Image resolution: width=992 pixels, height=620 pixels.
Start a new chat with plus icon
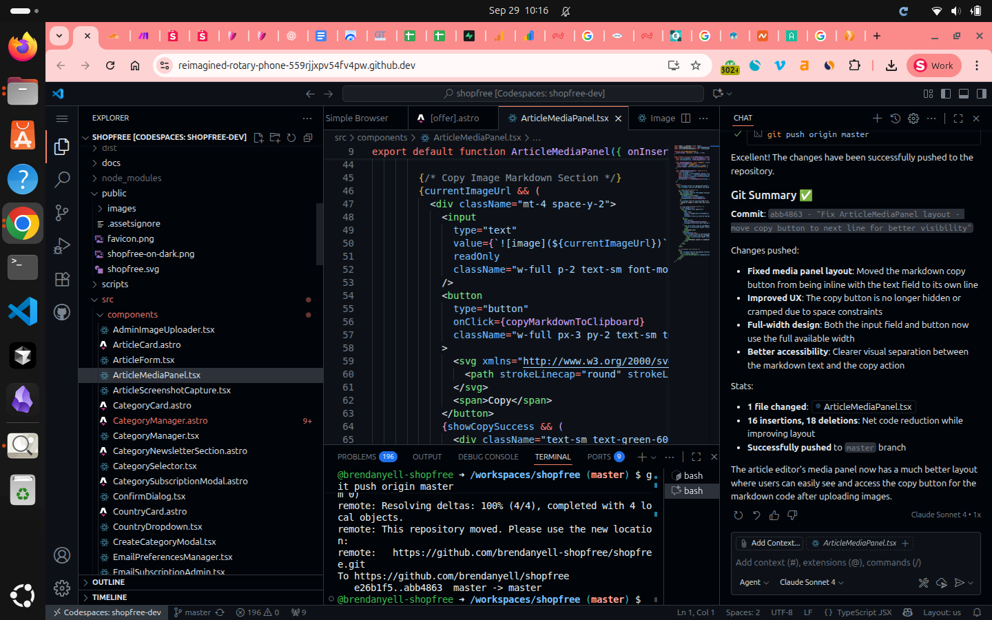point(877,118)
